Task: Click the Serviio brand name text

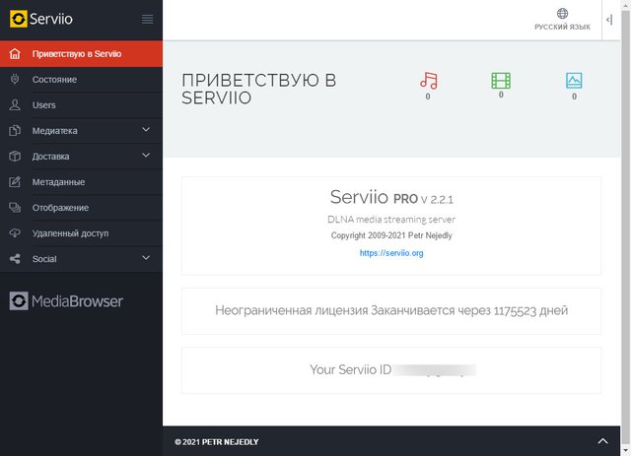Action: [51, 19]
